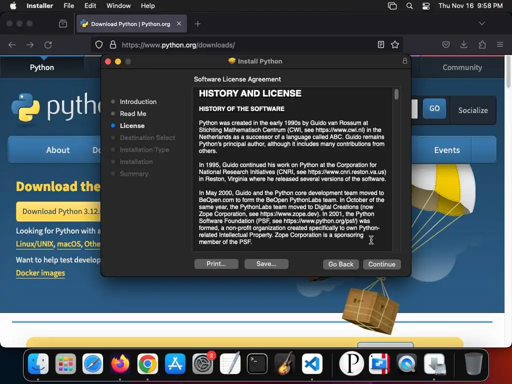Open the Docker images link

coord(40,273)
